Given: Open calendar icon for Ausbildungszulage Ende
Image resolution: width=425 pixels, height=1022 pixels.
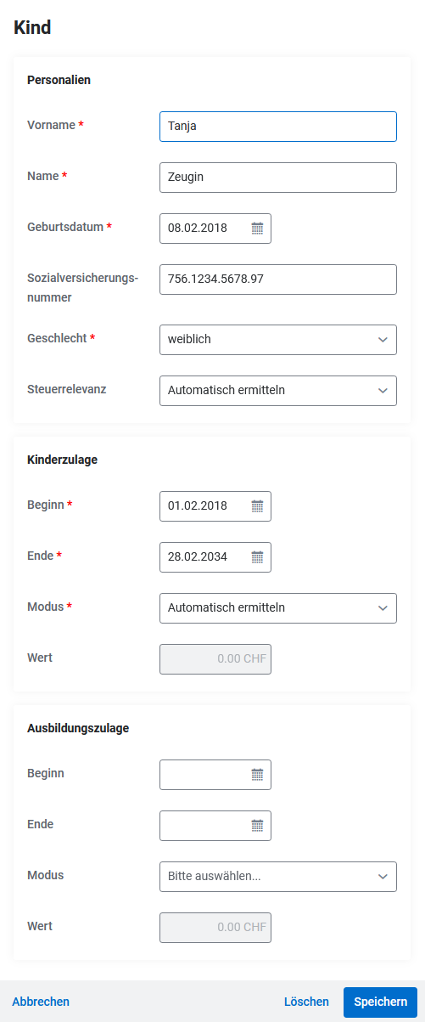Looking at the screenshot, I should point(257,826).
